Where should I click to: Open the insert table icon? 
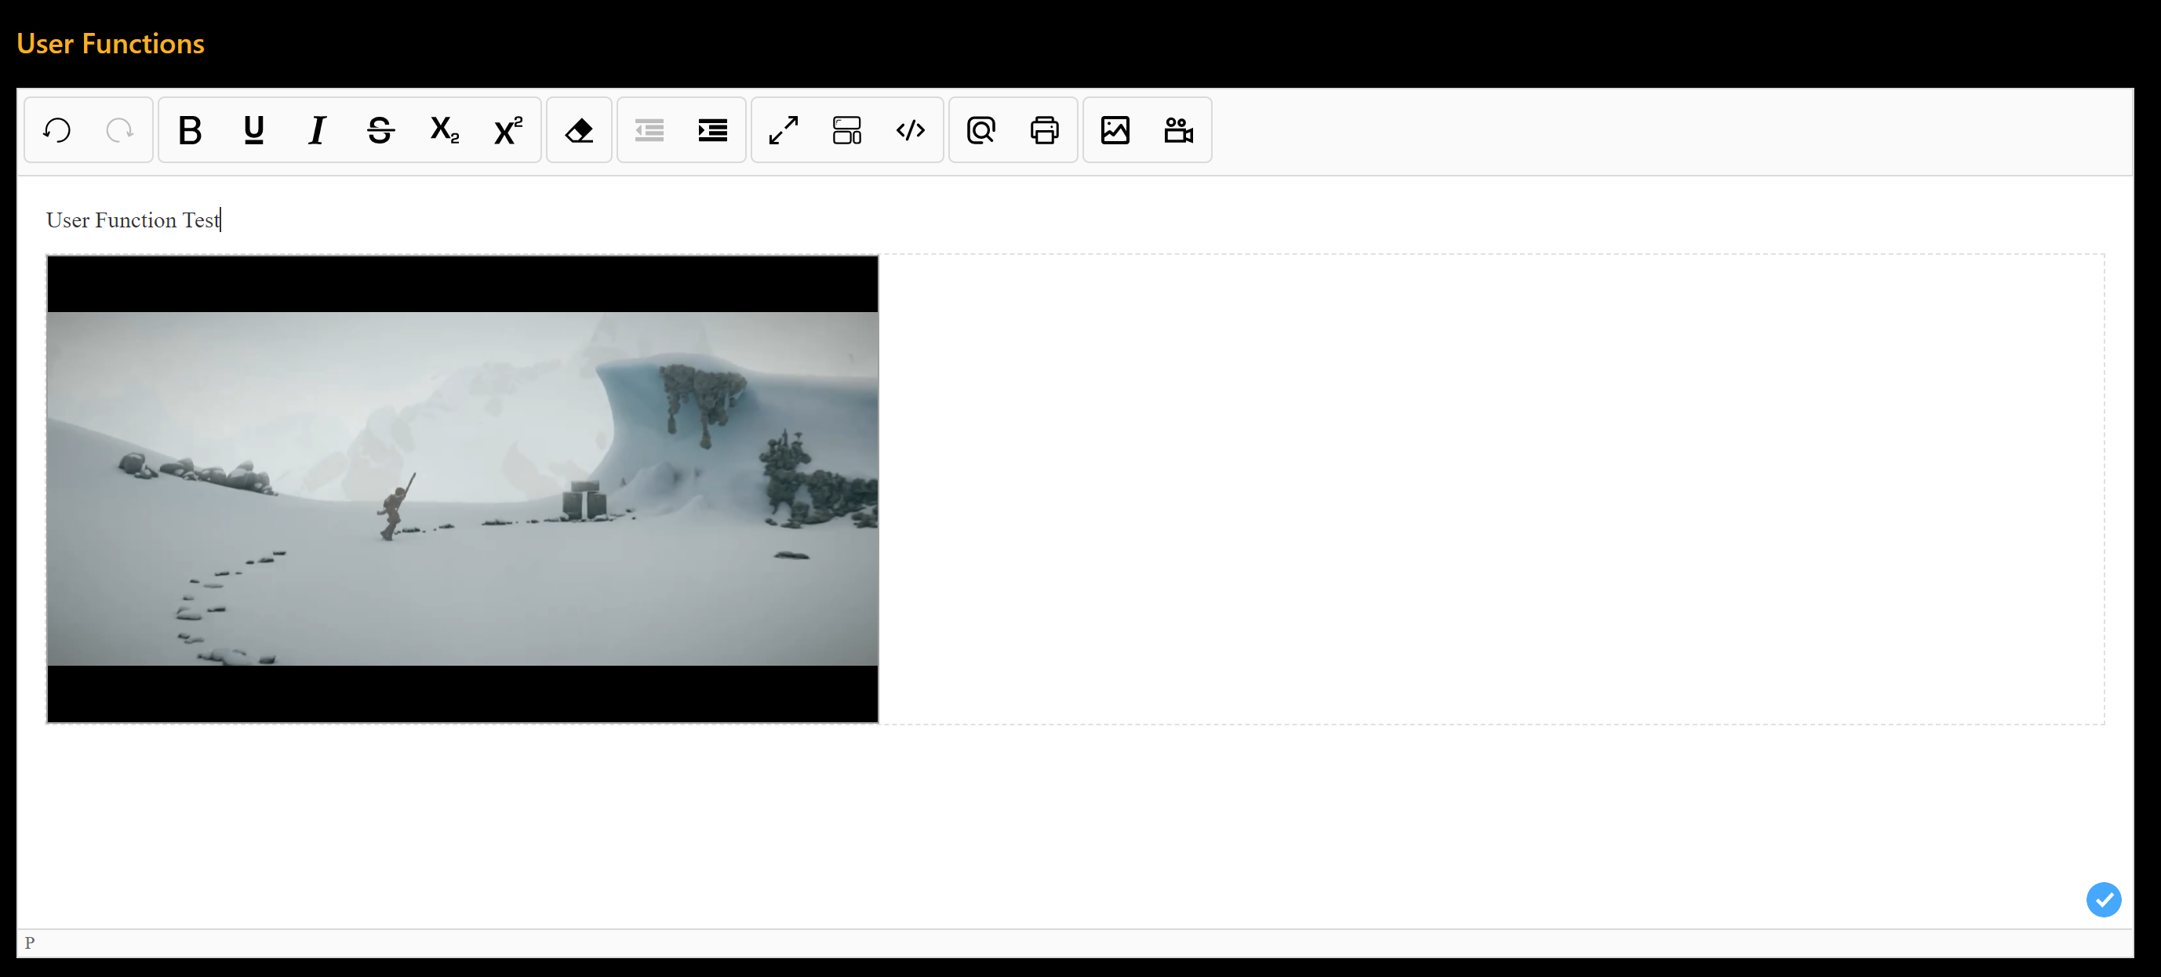click(x=846, y=130)
